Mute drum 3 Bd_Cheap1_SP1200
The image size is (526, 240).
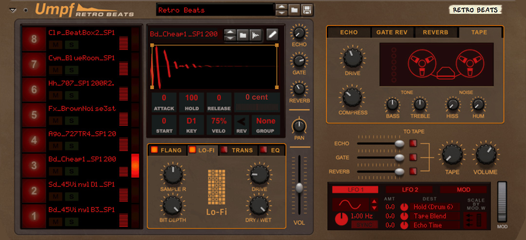coord(56,171)
